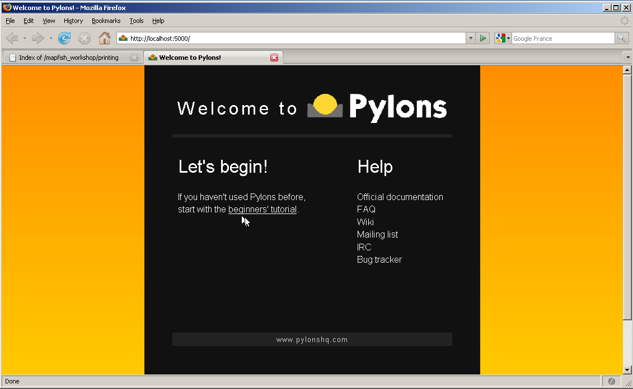
Task: Click the vertical scrollbar thumb
Action: pos(627,197)
